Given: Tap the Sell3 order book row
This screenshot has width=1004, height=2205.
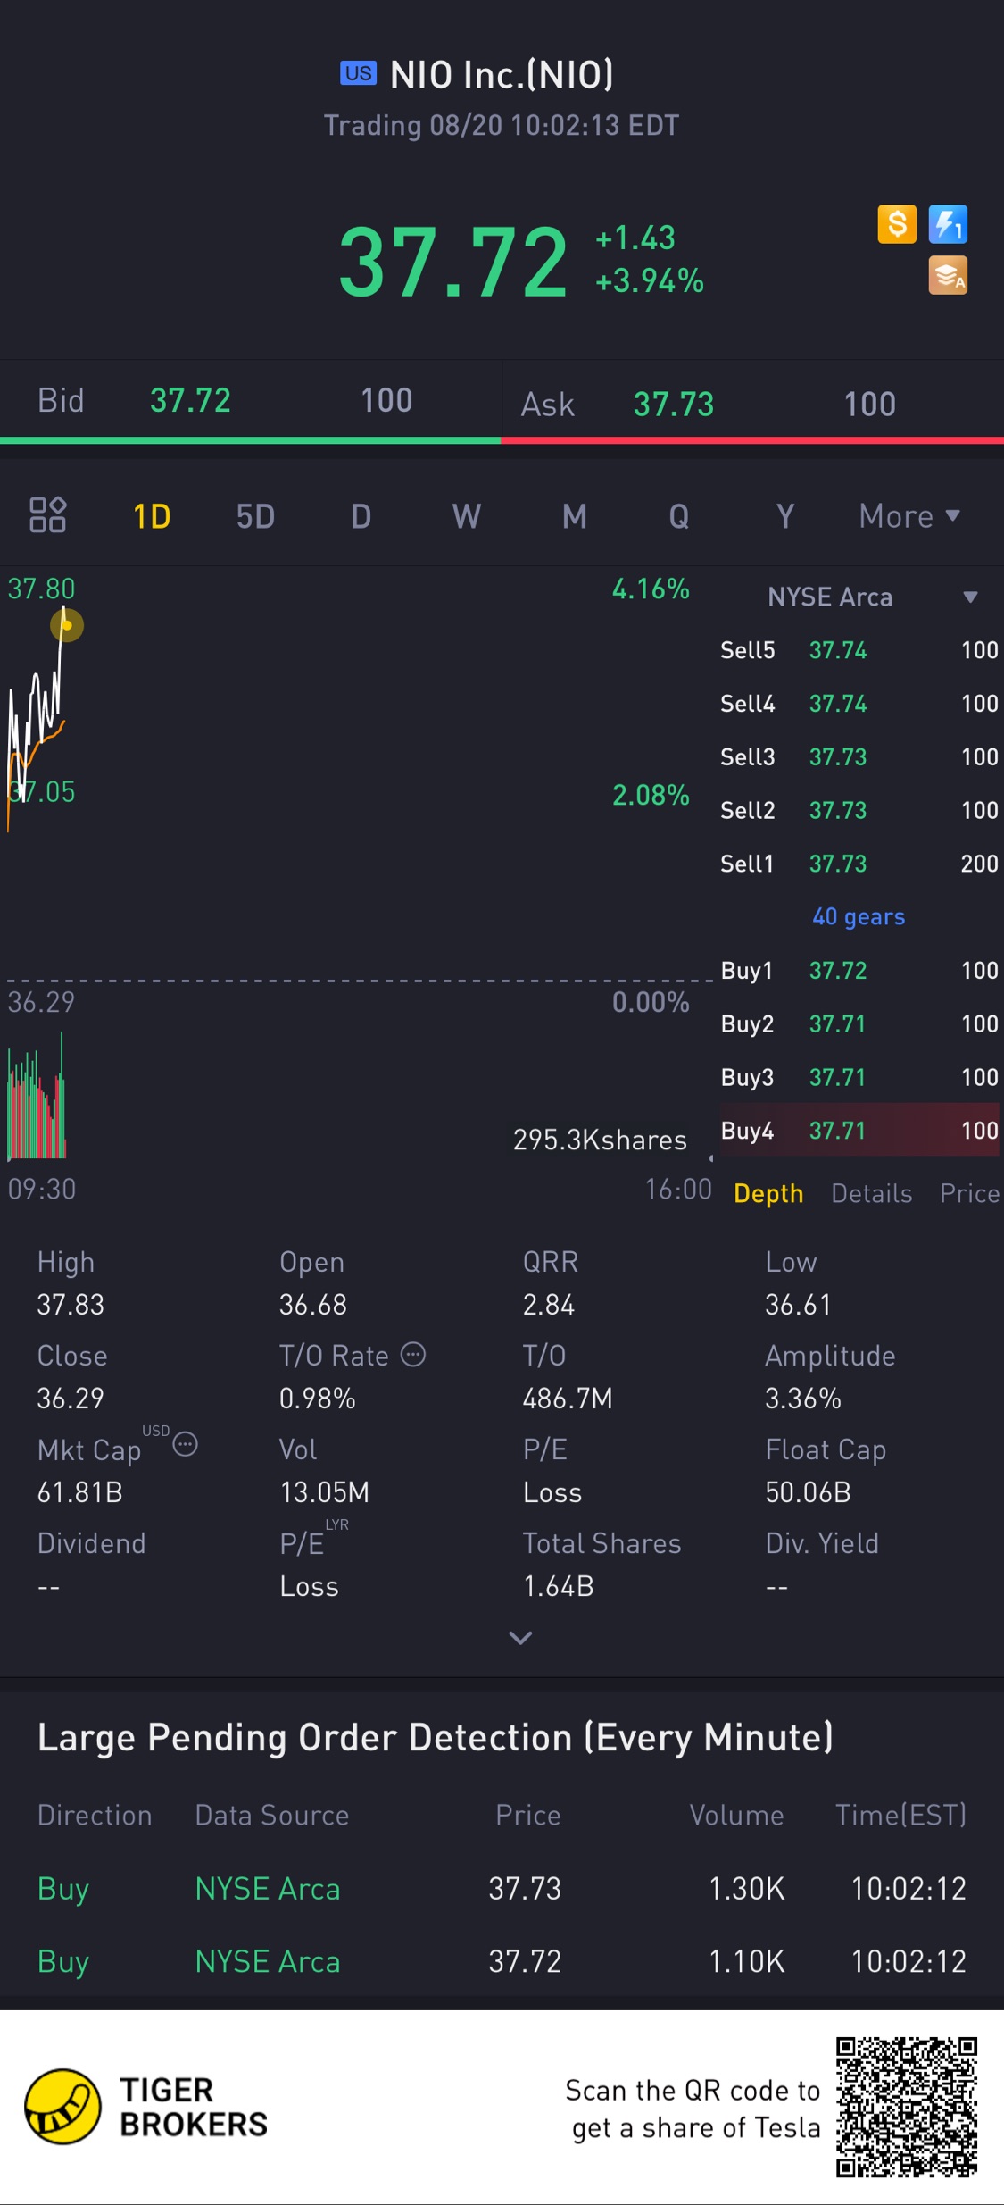Looking at the screenshot, I should [x=859, y=757].
